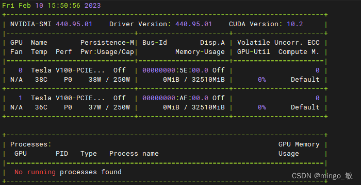Viewport: 361px width, 185px height.
Task: Click the P0 perf state in the 38C row
Action: (68, 80)
